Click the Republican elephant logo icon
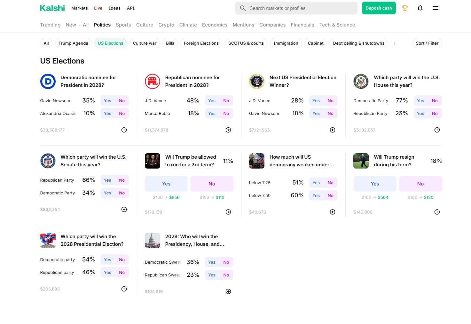471x324 pixels. [x=153, y=81]
